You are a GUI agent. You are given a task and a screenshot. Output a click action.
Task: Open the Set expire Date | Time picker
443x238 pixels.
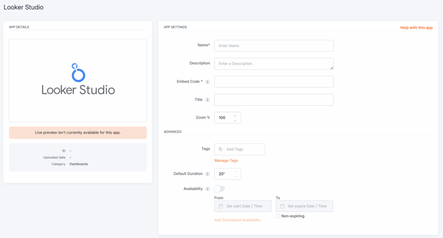(304, 206)
